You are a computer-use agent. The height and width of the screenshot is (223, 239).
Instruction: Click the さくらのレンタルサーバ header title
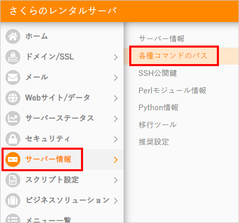pos(63,11)
